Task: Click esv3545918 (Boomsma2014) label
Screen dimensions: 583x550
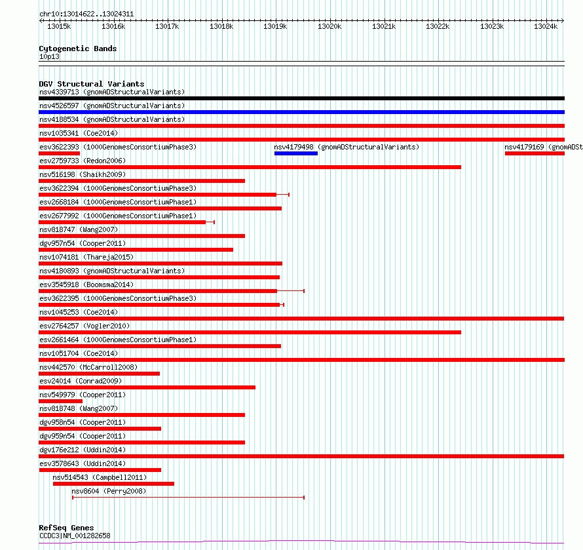Action: click(86, 285)
